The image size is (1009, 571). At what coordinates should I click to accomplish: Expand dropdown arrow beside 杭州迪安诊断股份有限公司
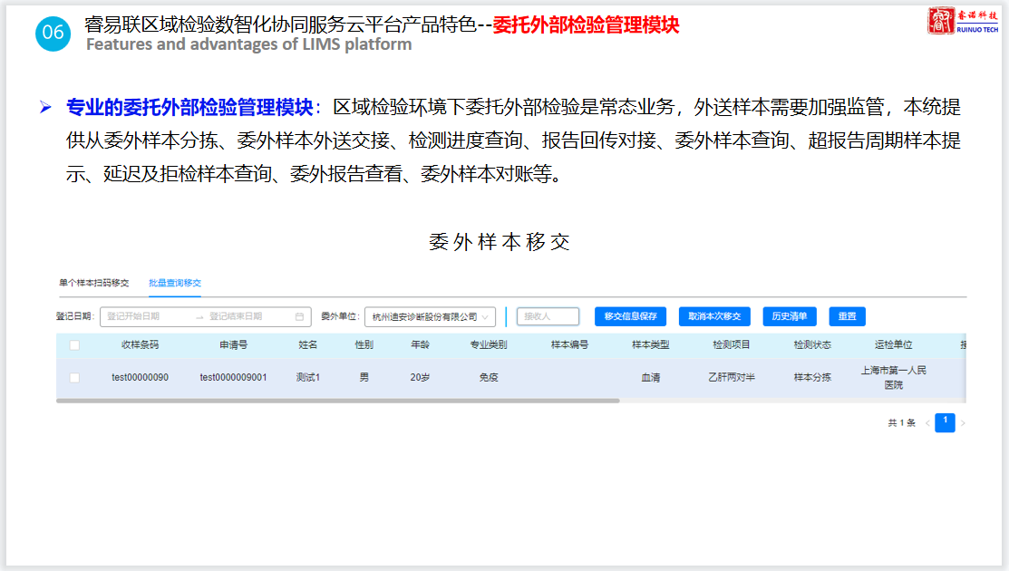tap(486, 317)
